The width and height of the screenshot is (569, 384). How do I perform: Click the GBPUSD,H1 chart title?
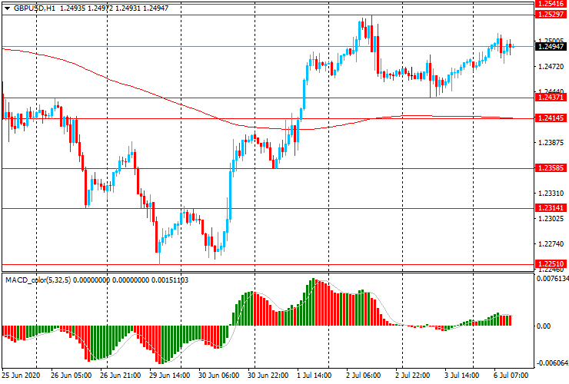coord(35,8)
